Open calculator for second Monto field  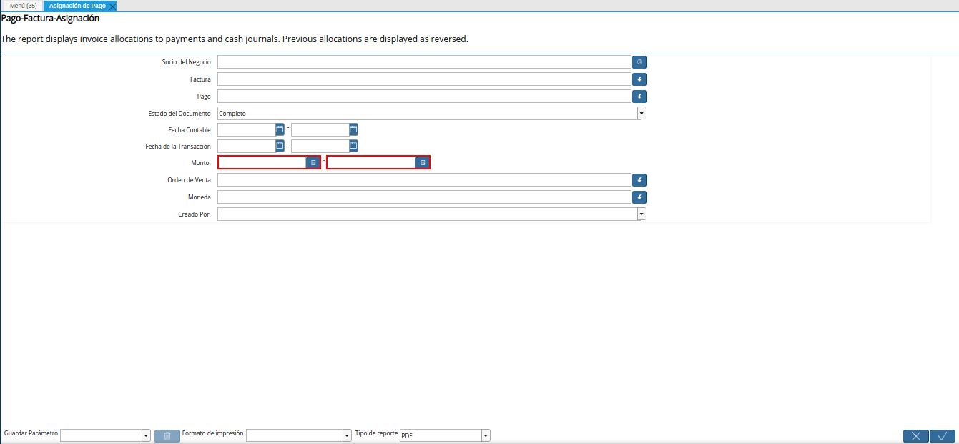[423, 163]
